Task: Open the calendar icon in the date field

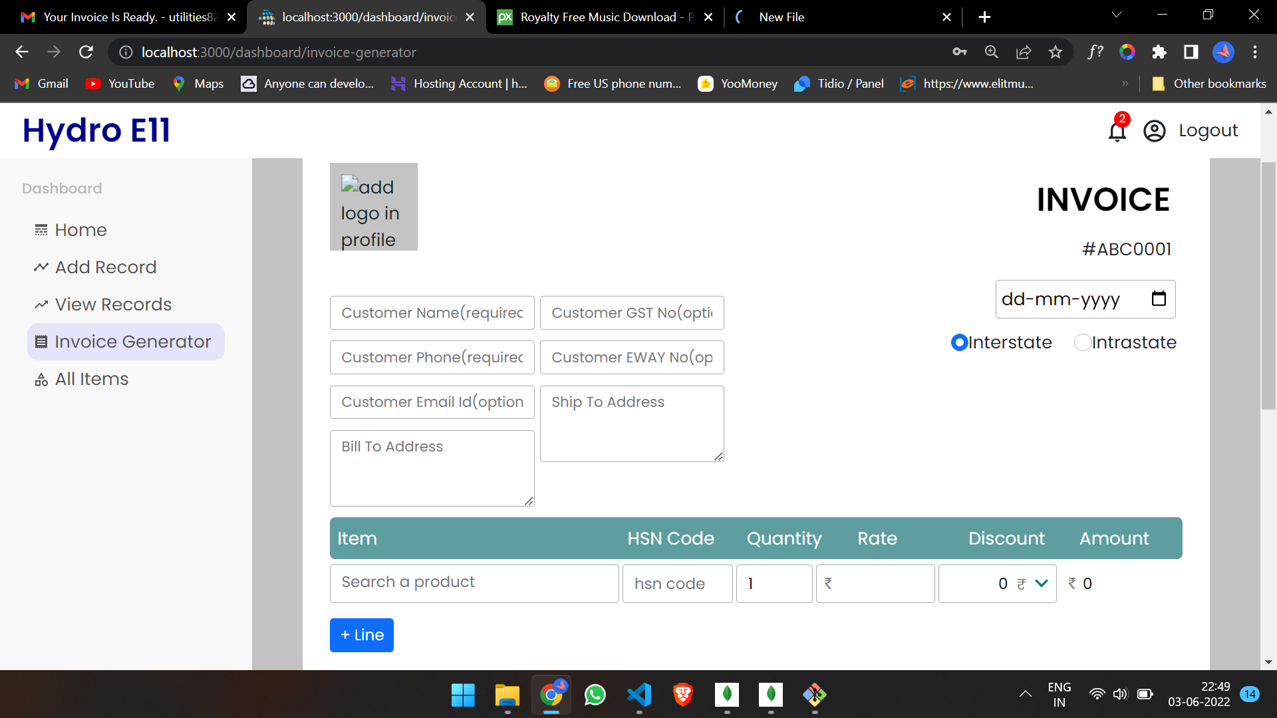Action: coord(1159,299)
